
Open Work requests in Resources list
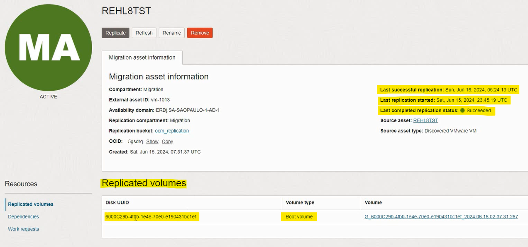[23, 229]
